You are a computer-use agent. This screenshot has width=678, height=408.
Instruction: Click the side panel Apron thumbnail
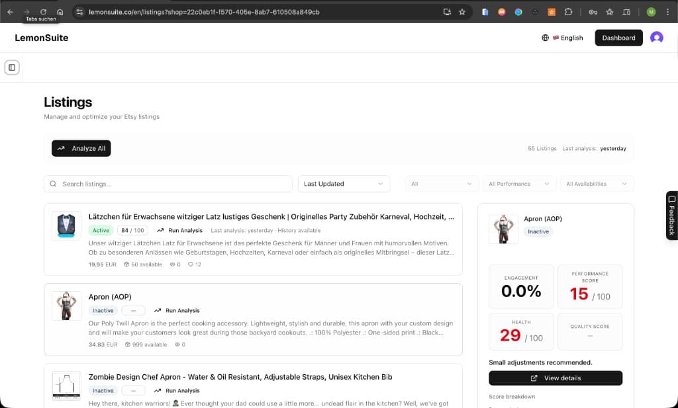click(x=503, y=229)
